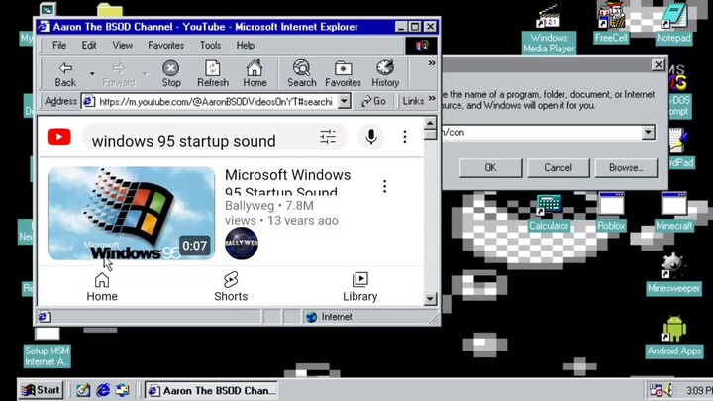
Task: Click the scheduler tray icon beside the volume
Action: coord(656,390)
